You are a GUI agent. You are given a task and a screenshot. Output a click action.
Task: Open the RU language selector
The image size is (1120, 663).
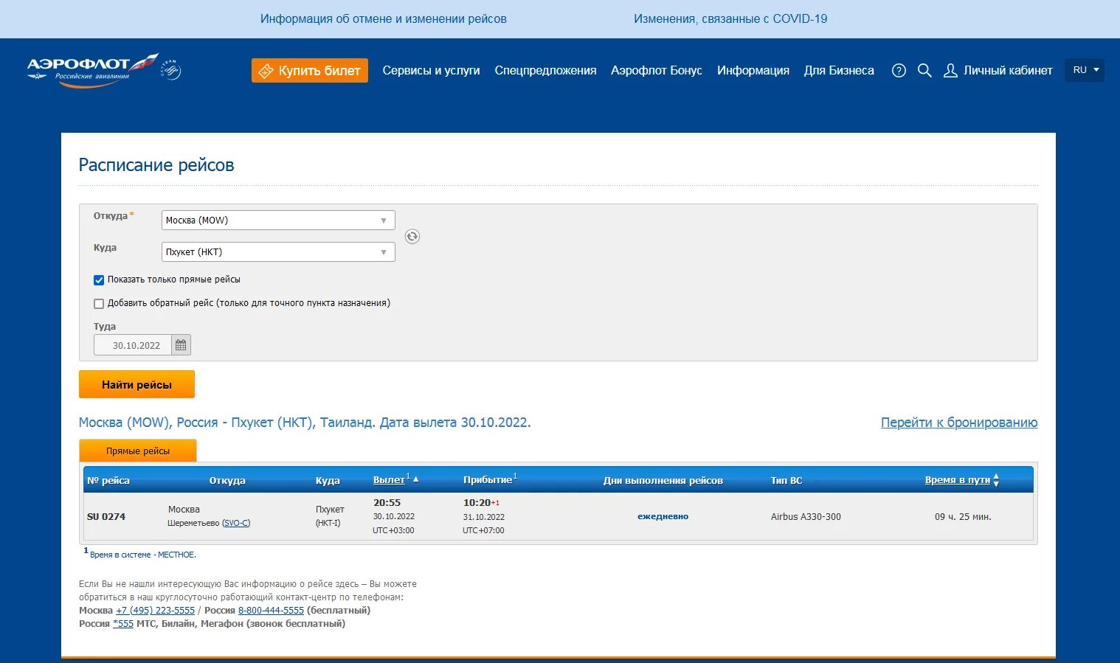[1085, 70]
